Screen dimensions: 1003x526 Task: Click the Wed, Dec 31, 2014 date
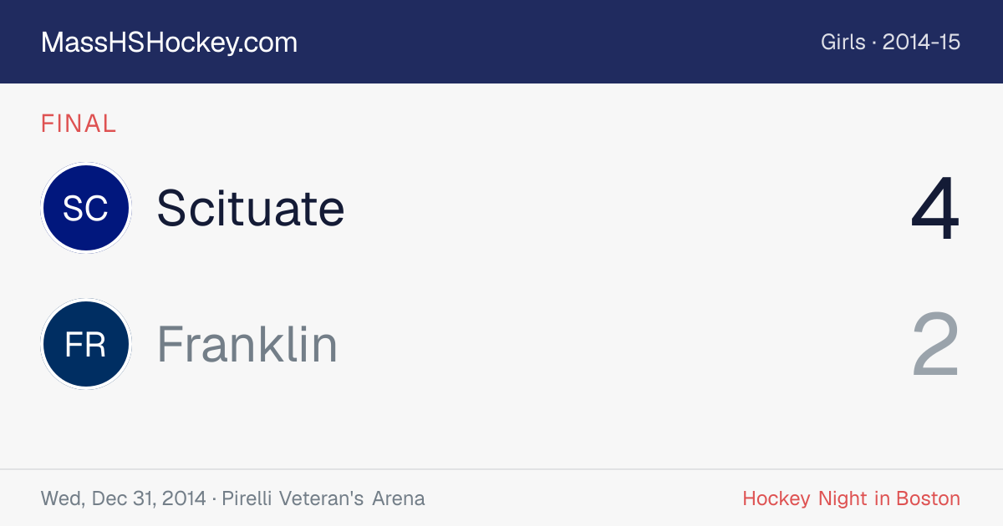(x=123, y=498)
